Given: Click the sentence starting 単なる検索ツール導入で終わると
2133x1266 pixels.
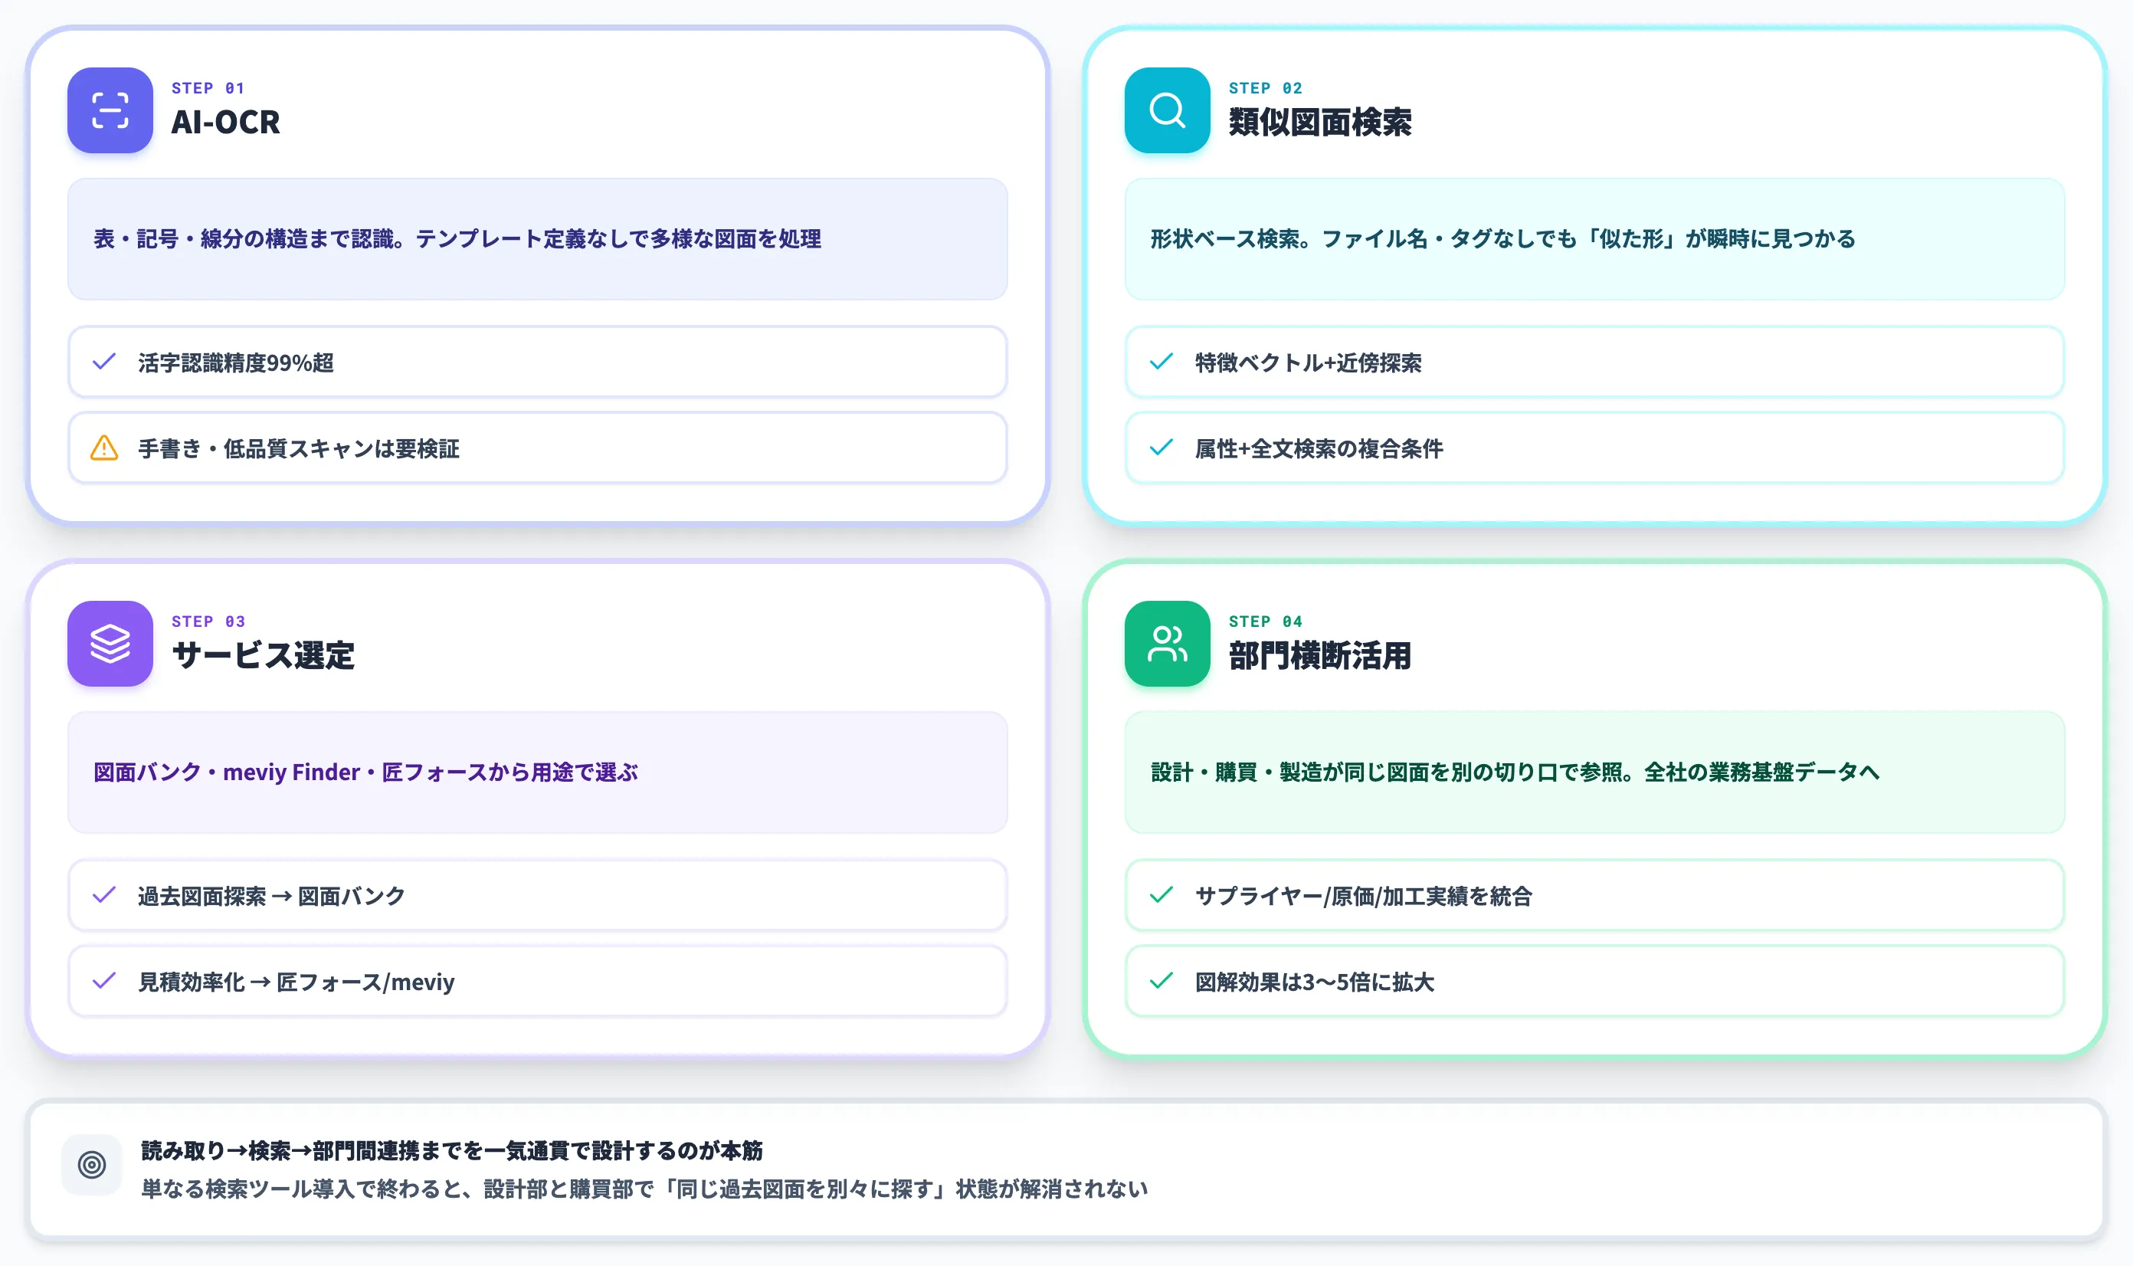Looking at the screenshot, I should (644, 1189).
